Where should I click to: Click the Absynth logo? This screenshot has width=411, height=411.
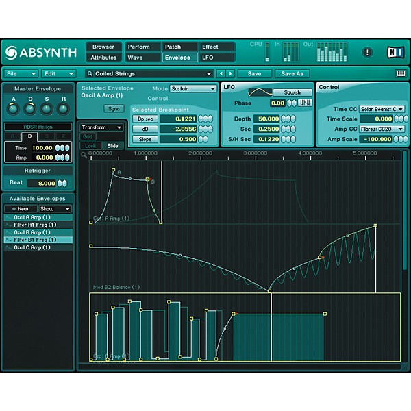click(x=41, y=53)
